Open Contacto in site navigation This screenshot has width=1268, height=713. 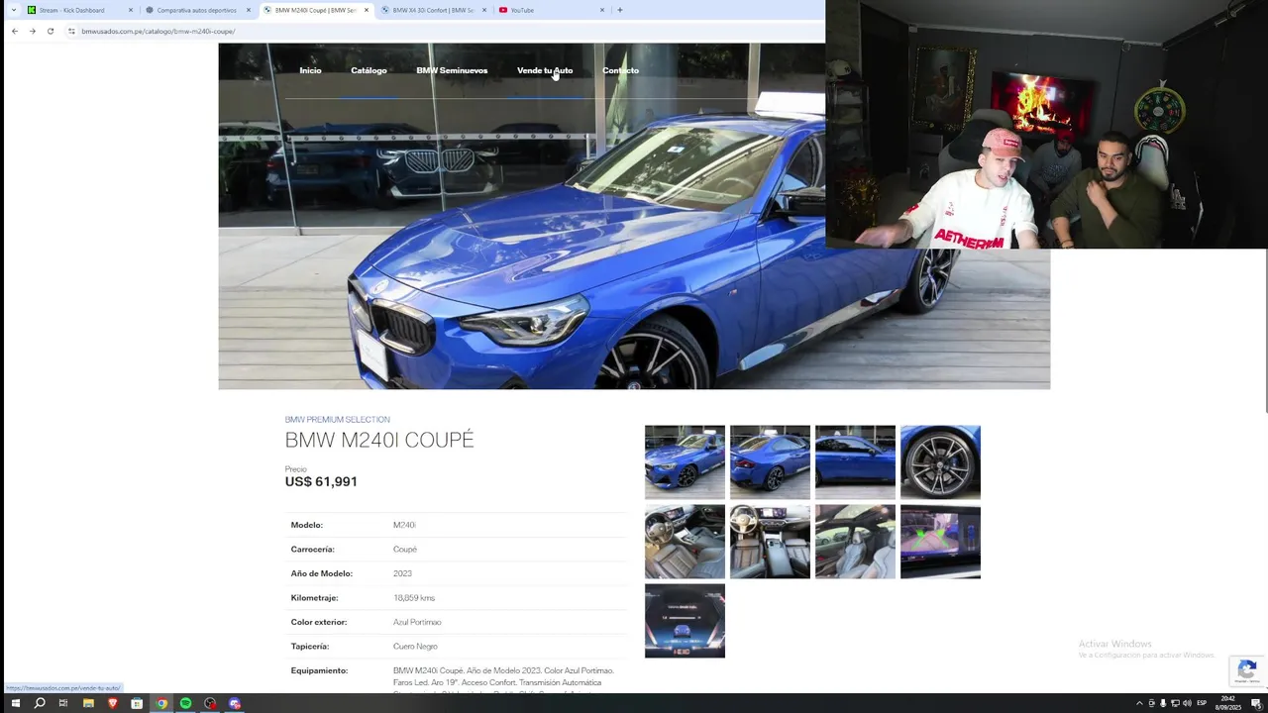[620, 70]
